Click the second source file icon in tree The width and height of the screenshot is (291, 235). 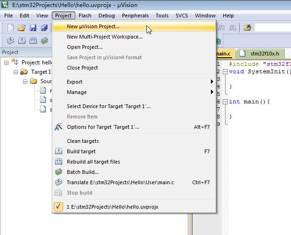pos(43,100)
